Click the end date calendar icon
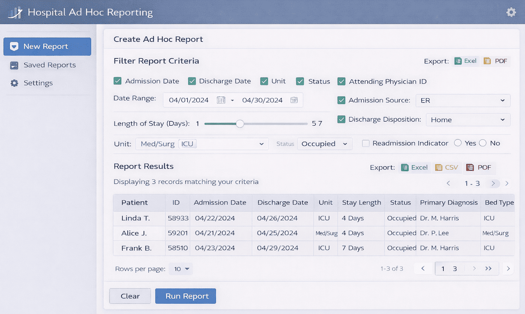The height and width of the screenshot is (314, 525). (294, 100)
